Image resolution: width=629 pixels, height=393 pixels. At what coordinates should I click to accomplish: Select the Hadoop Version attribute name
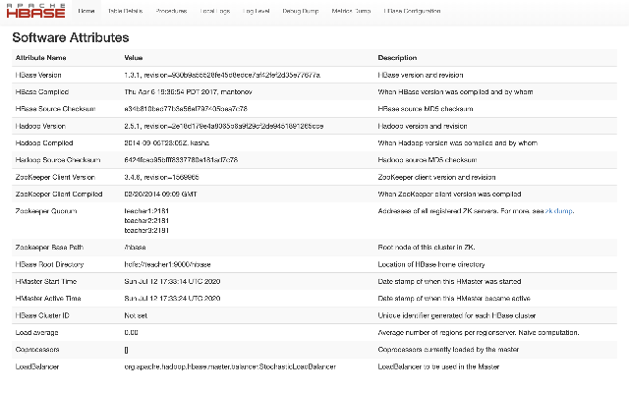[40, 126]
